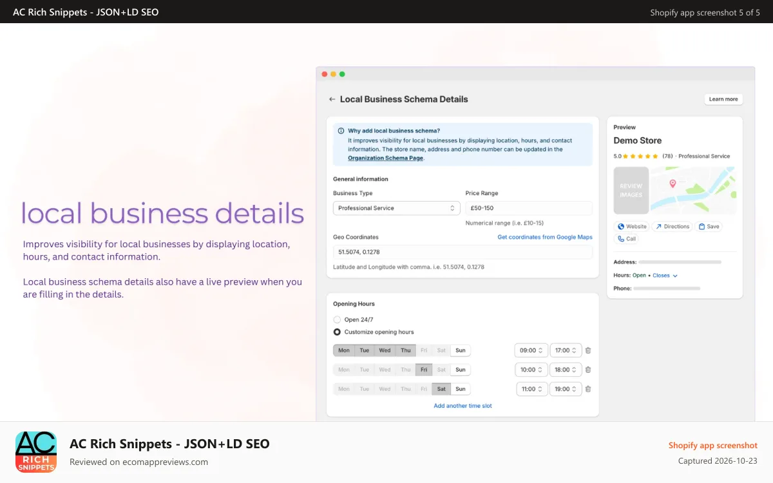Expand the Closes hours chevron in preview

pyautogui.click(x=675, y=276)
